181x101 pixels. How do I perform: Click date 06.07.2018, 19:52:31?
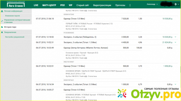(45, 42)
